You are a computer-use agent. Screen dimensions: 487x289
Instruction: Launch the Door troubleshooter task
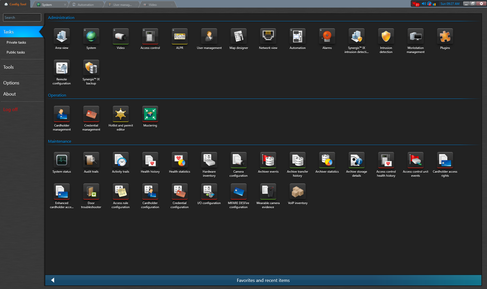tap(91, 192)
